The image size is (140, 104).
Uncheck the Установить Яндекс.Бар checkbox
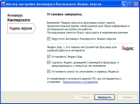(49, 57)
